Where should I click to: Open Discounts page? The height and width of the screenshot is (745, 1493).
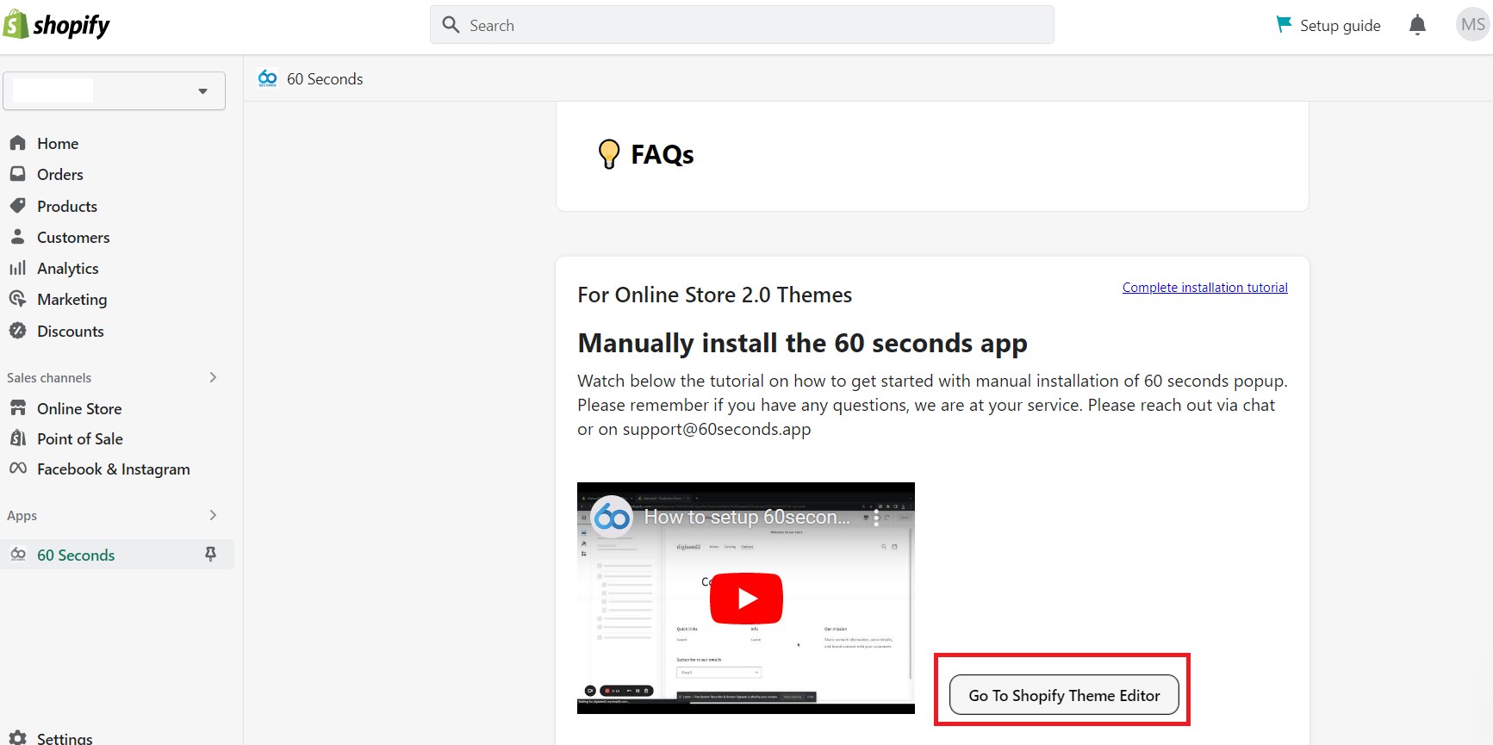coord(71,332)
